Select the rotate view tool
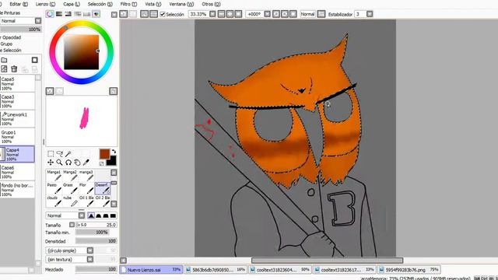The image size is (498, 280). 68,163
